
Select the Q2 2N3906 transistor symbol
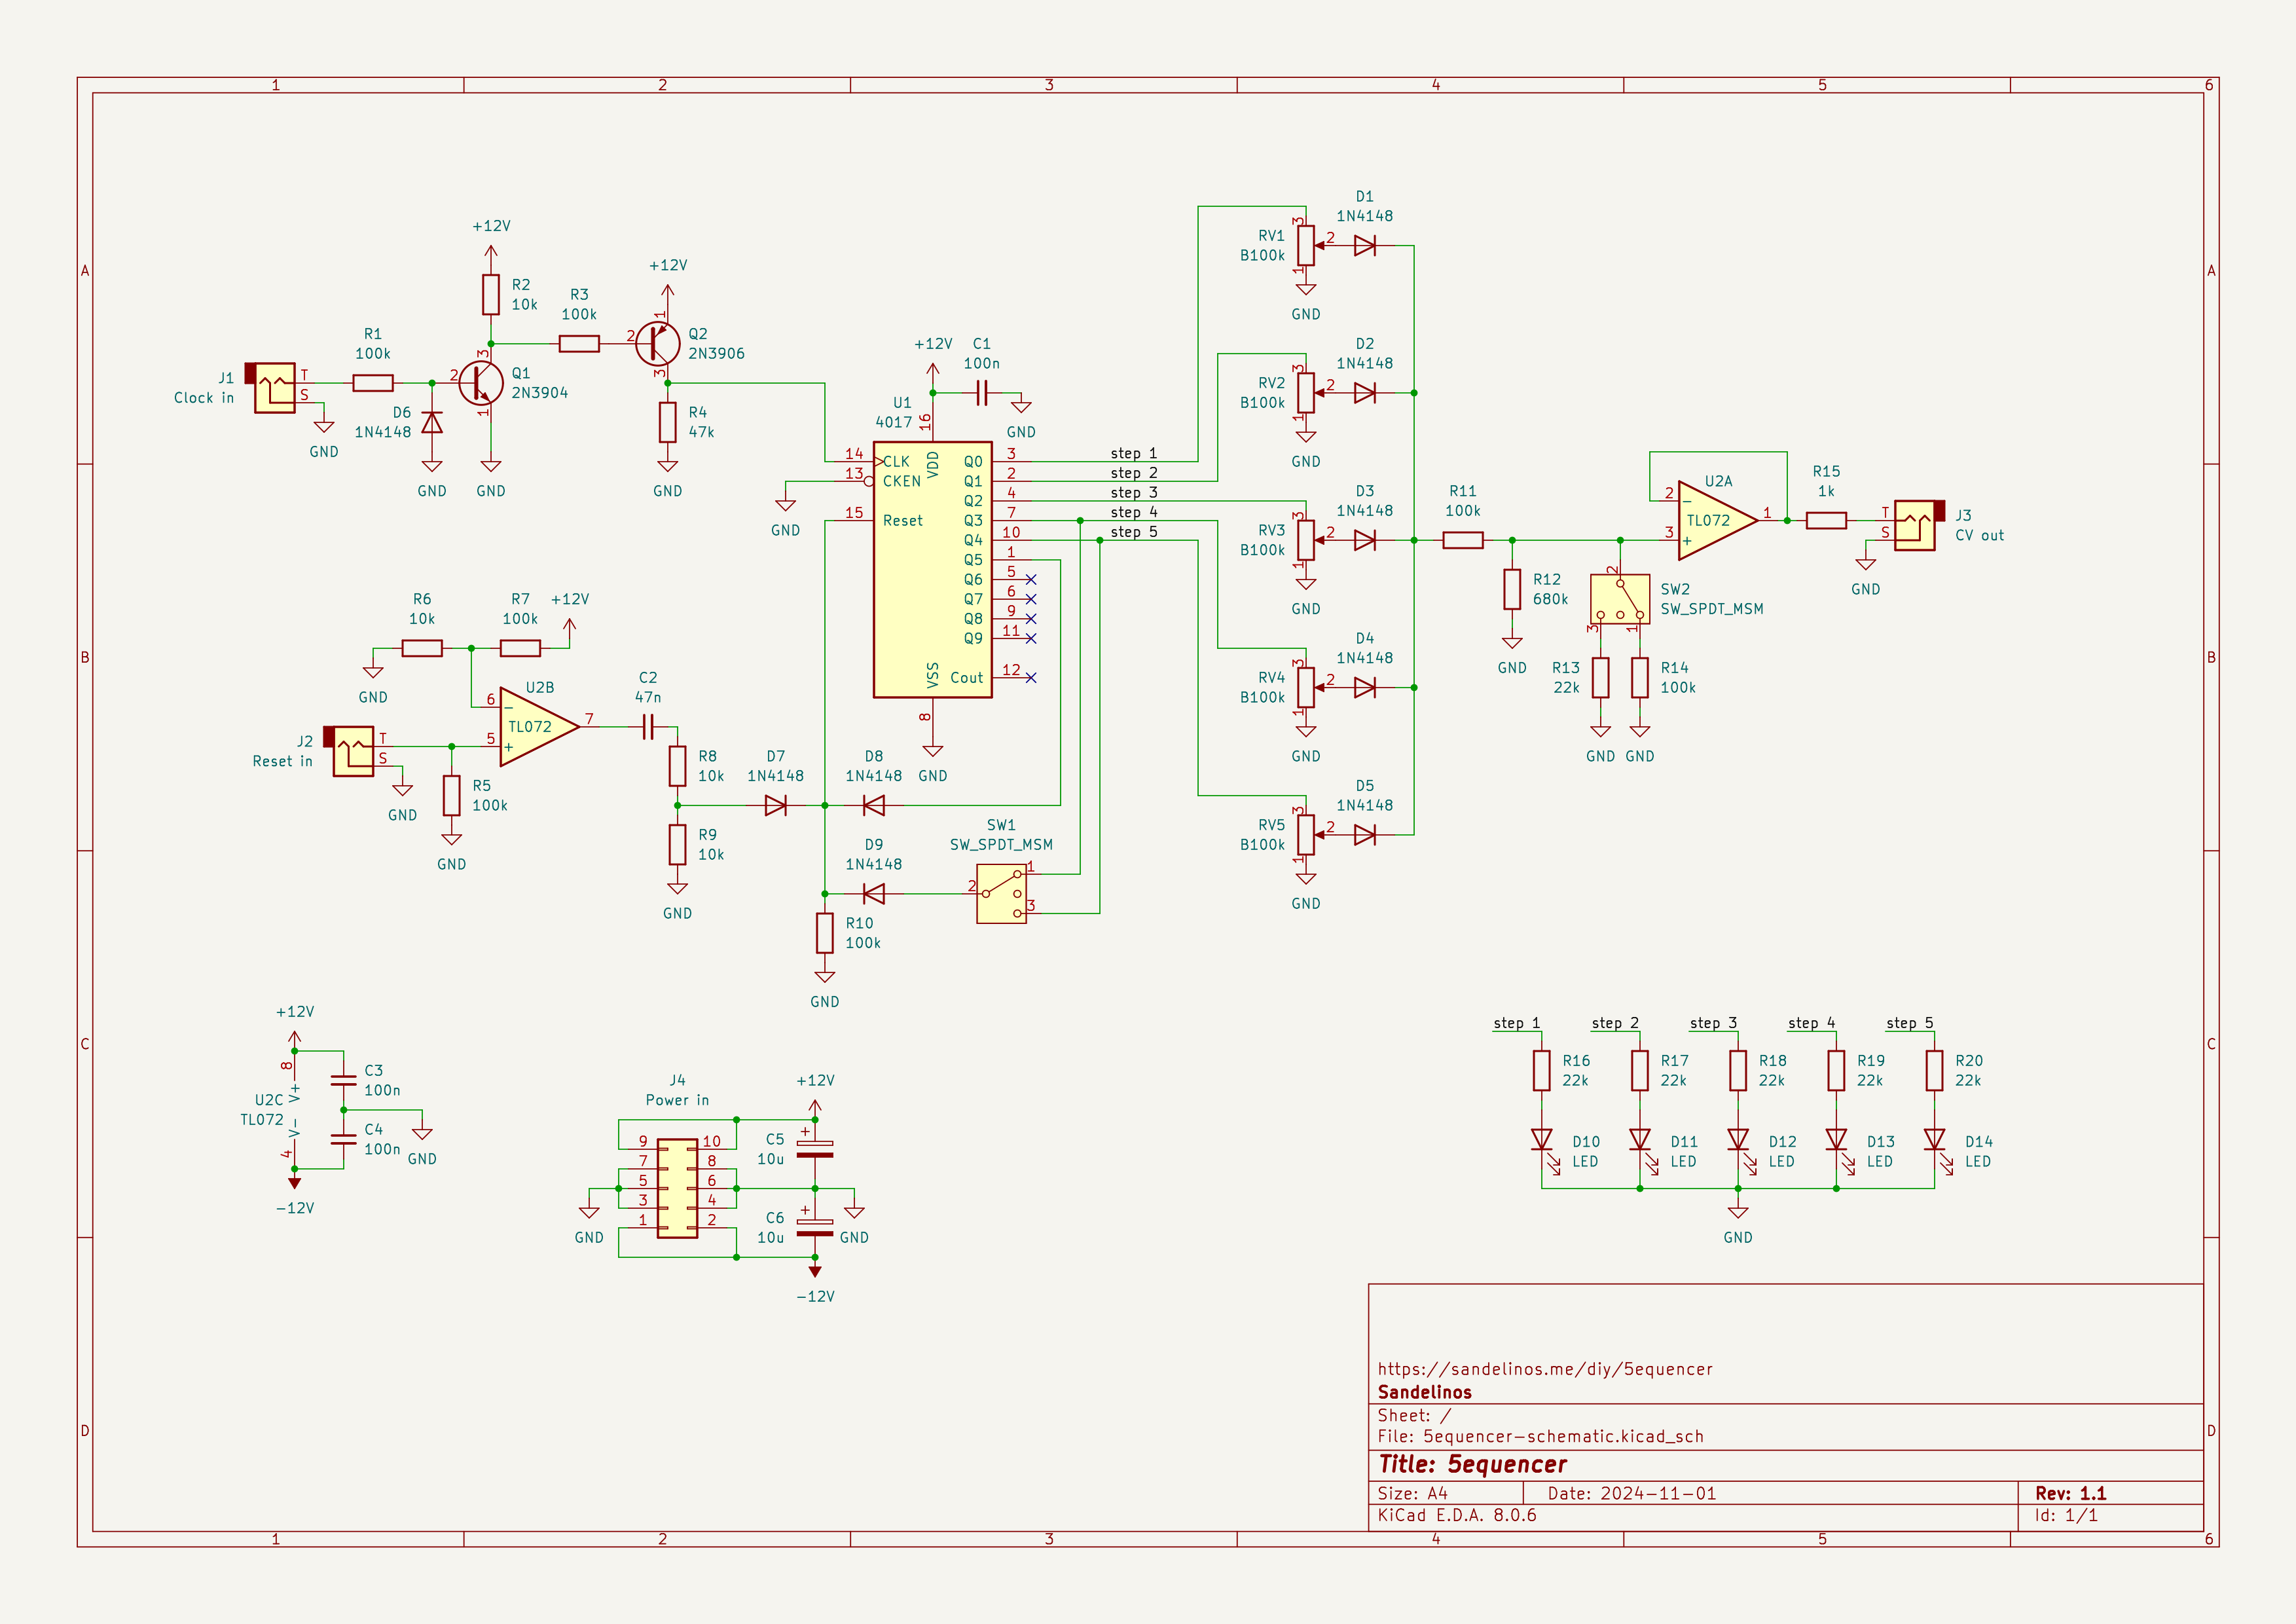tap(658, 344)
